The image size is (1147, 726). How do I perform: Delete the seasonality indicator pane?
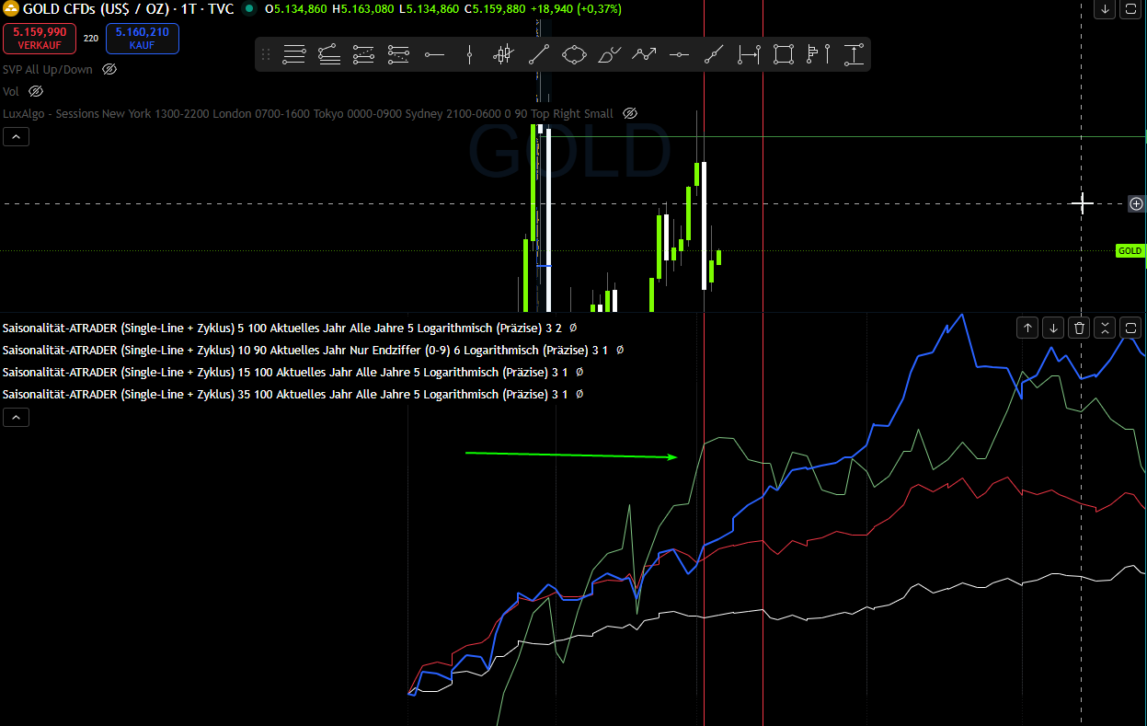pos(1080,327)
